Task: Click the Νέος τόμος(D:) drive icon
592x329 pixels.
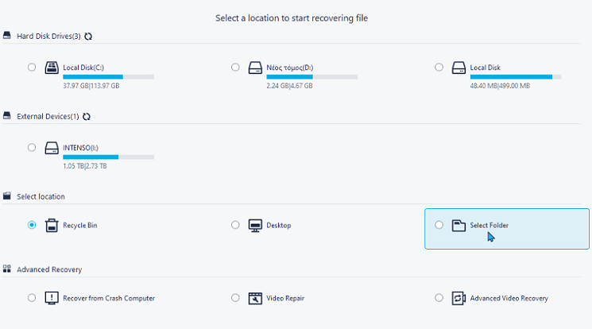Action: (x=255, y=68)
